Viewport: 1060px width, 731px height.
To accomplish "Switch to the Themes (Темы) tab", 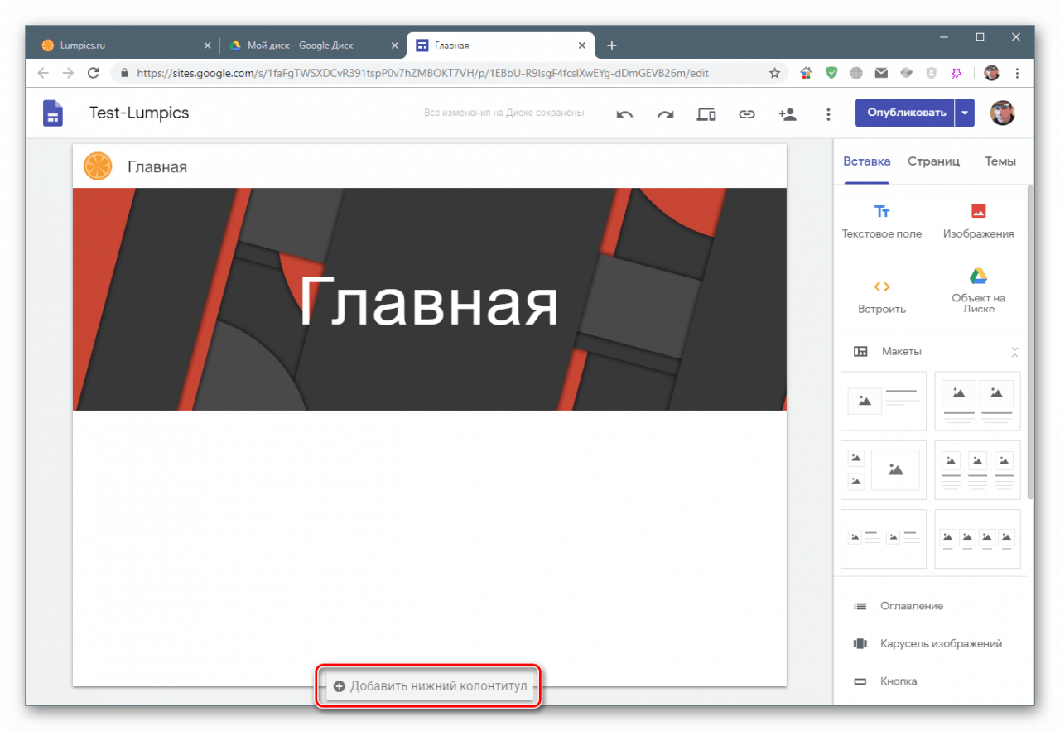I will pos(1000,161).
